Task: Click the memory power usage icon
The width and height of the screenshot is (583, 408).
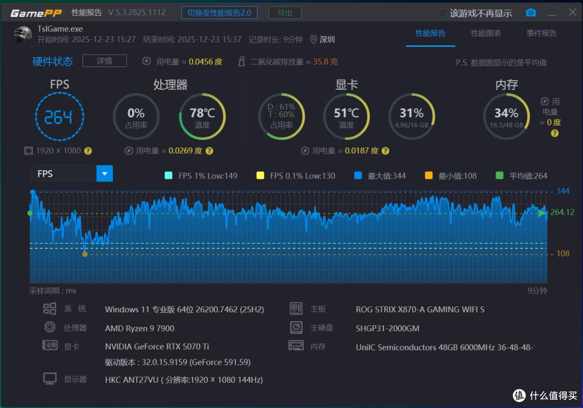Action: [x=545, y=102]
